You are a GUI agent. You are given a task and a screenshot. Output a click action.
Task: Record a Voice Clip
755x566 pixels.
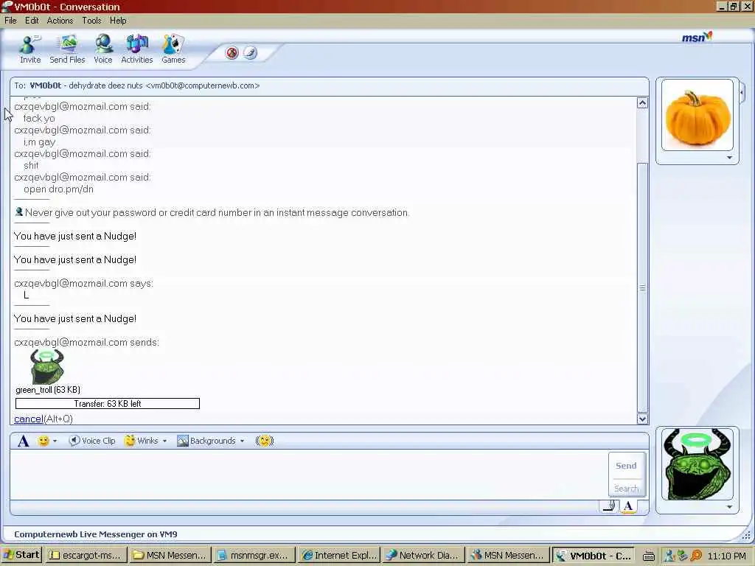[92, 441]
